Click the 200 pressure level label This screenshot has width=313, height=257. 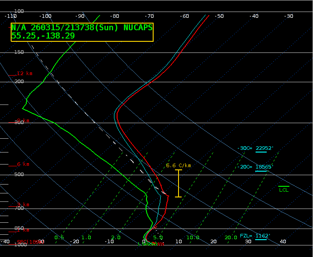[19, 81]
